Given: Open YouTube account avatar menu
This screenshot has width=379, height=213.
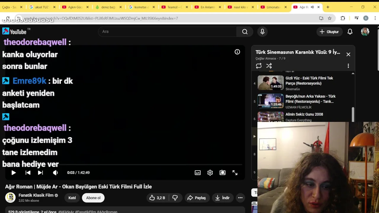Looking at the screenshot, I should click(x=365, y=32).
